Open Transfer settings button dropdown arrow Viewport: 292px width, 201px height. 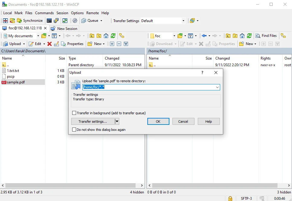(x=117, y=122)
